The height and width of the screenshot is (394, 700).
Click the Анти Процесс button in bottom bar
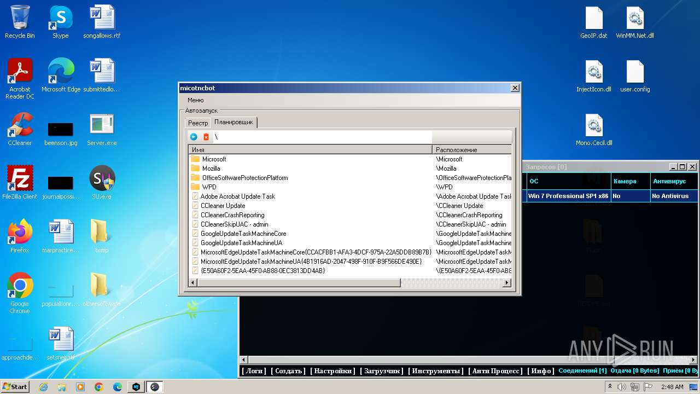(495, 371)
